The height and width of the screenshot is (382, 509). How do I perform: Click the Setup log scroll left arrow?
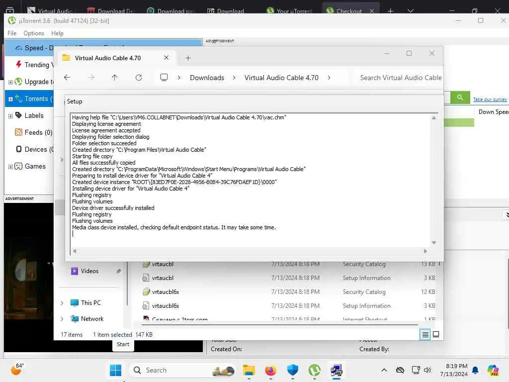(75, 251)
